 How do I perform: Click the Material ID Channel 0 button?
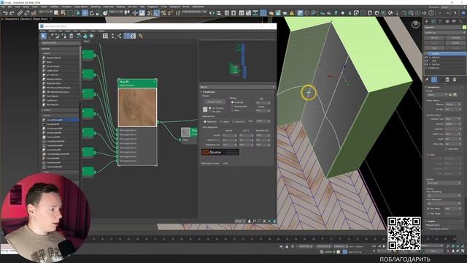pyautogui.click(x=105, y=36)
